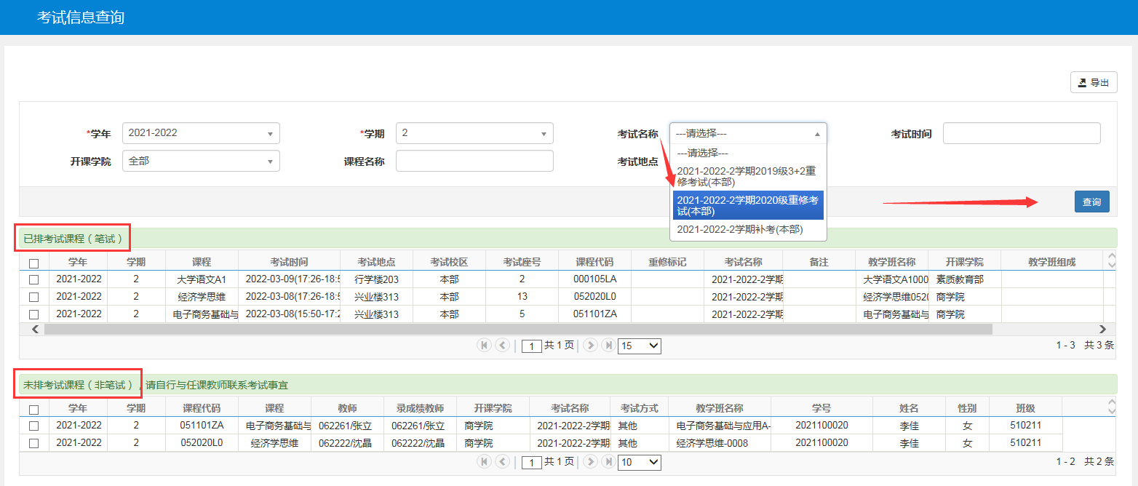The height and width of the screenshot is (486, 1138).
Task: Click the 素质教育部 cell
Action: pyautogui.click(x=964, y=279)
